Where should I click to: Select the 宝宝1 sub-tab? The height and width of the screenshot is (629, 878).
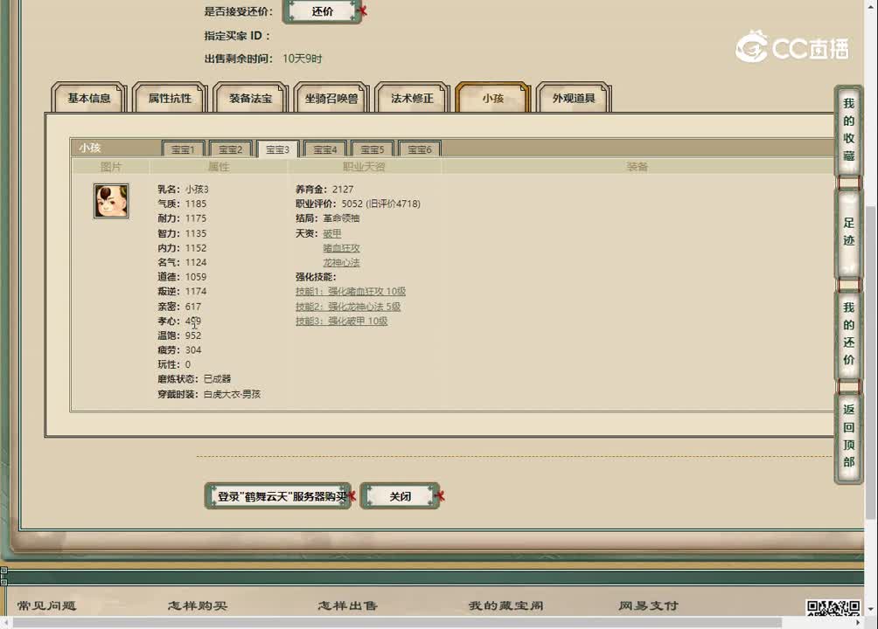(x=183, y=149)
